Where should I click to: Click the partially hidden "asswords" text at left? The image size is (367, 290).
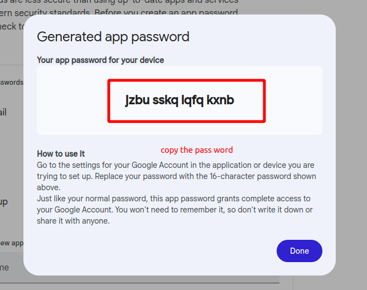click(x=11, y=83)
